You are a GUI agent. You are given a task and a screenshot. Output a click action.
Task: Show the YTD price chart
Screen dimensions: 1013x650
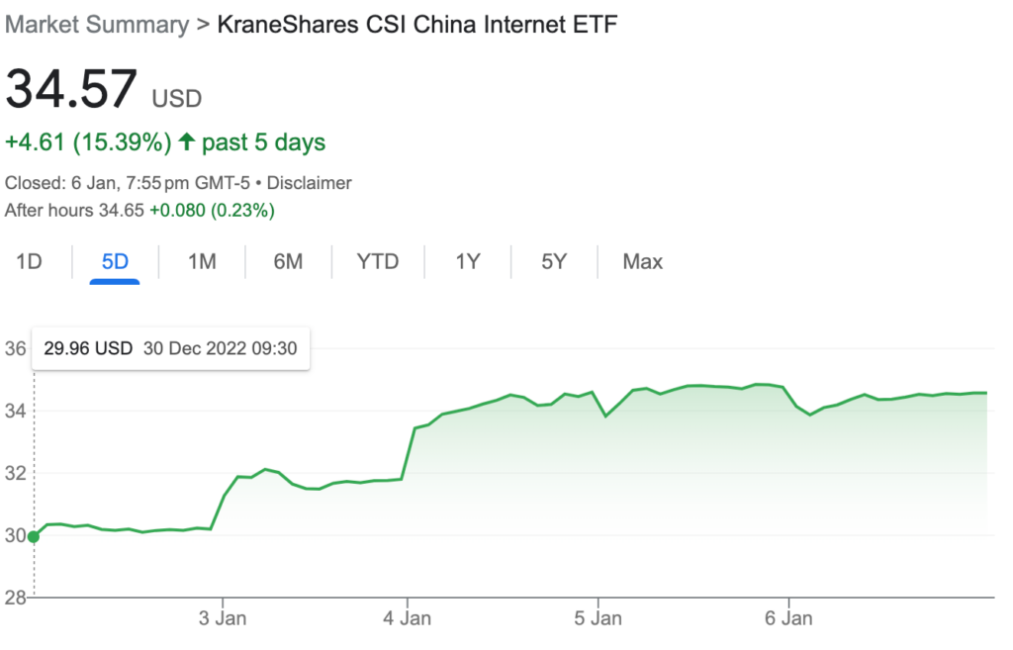click(377, 262)
